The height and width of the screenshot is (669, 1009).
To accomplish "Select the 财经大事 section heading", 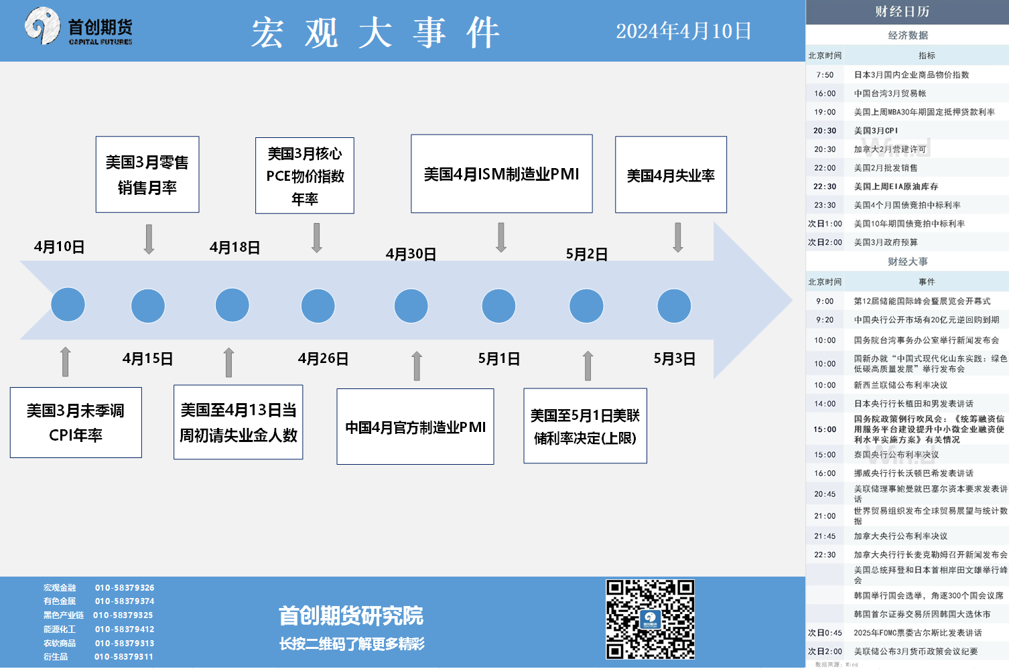I will (908, 261).
